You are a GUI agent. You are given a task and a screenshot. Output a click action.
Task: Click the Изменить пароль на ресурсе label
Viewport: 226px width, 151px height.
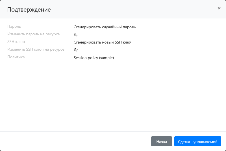(x=33, y=34)
